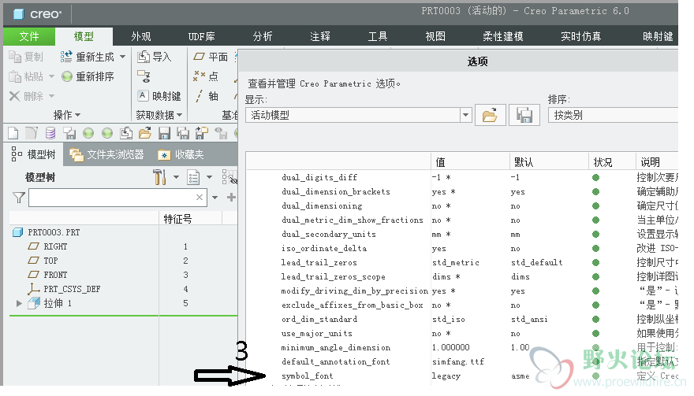Open dropdown arrow next to list-columns icon
The height and width of the screenshot is (396, 694).
[209, 177]
